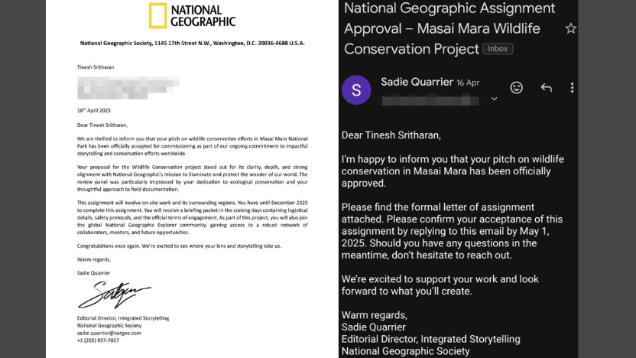Expand the sender details chevron
This screenshot has width=636, height=358.
(494, 99)
